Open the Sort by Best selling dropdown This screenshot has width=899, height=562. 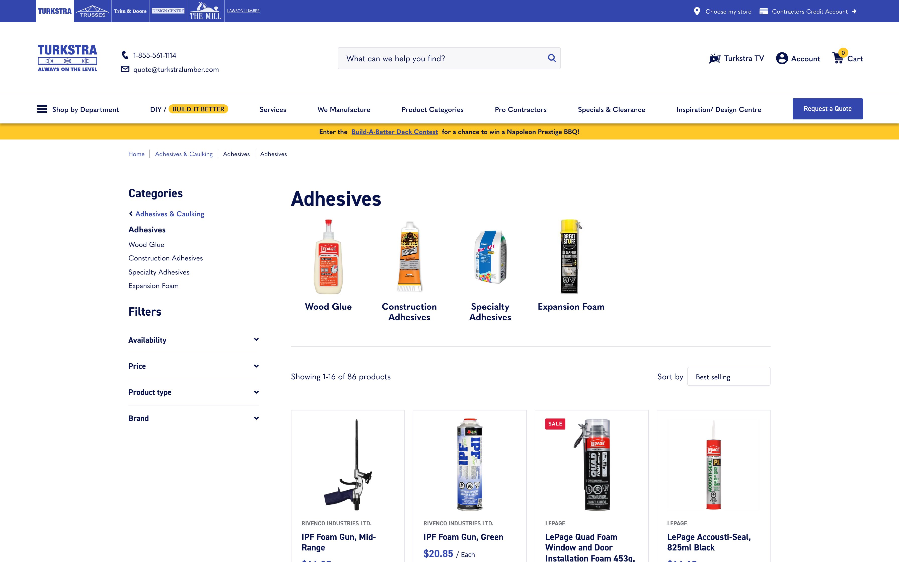click(728, 376)
